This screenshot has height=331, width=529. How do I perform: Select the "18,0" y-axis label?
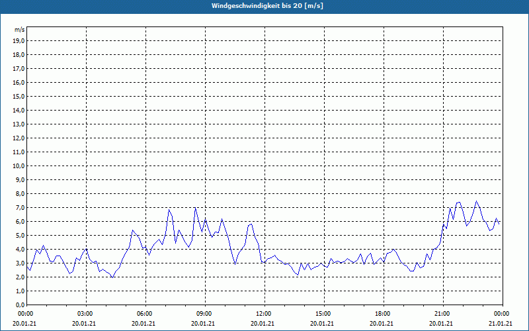point(19,55)
